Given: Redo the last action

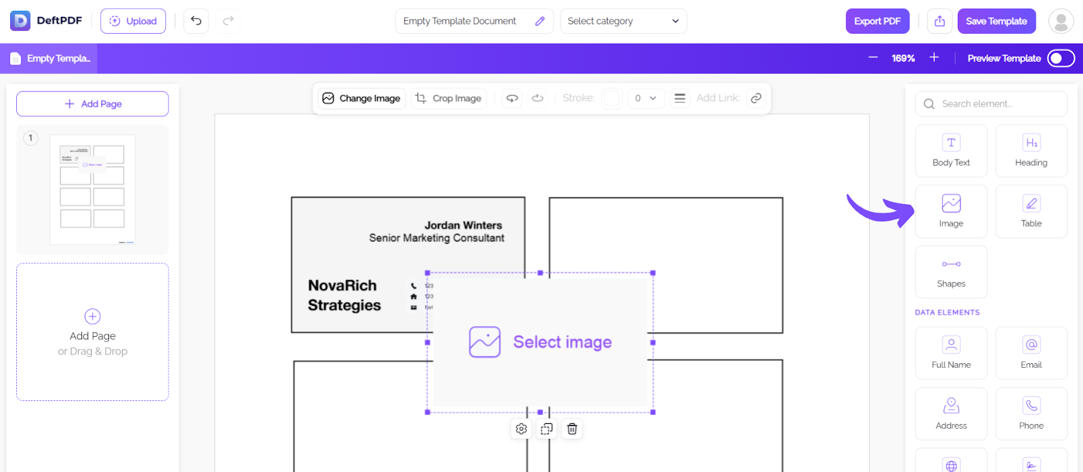Looking at the screenshot, I should click(228, 21).
